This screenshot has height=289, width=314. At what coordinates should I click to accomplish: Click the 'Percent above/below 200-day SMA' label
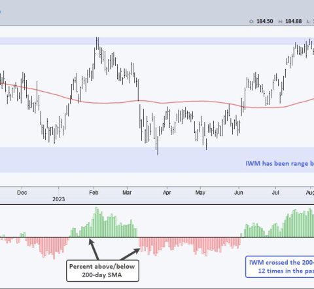102,271
